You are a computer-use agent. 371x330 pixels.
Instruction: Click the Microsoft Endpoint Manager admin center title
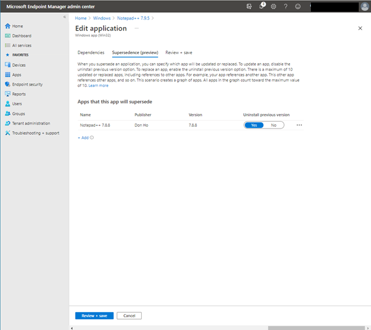click(x=50, y=7)
